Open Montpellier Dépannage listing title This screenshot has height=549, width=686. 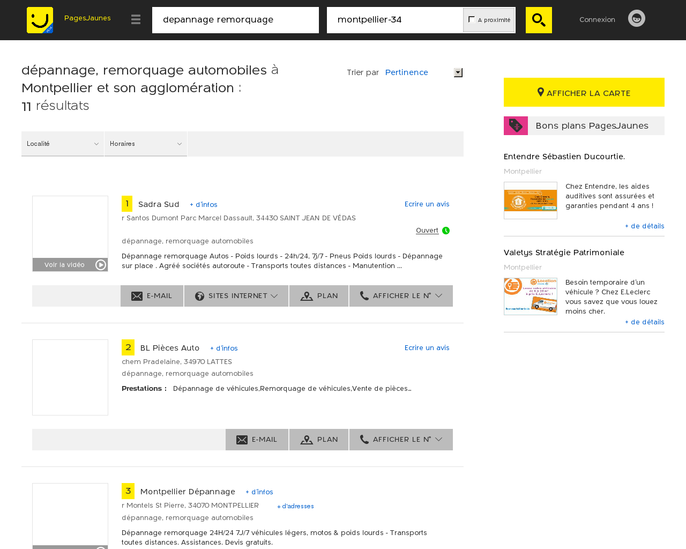(x=188, y=492)
